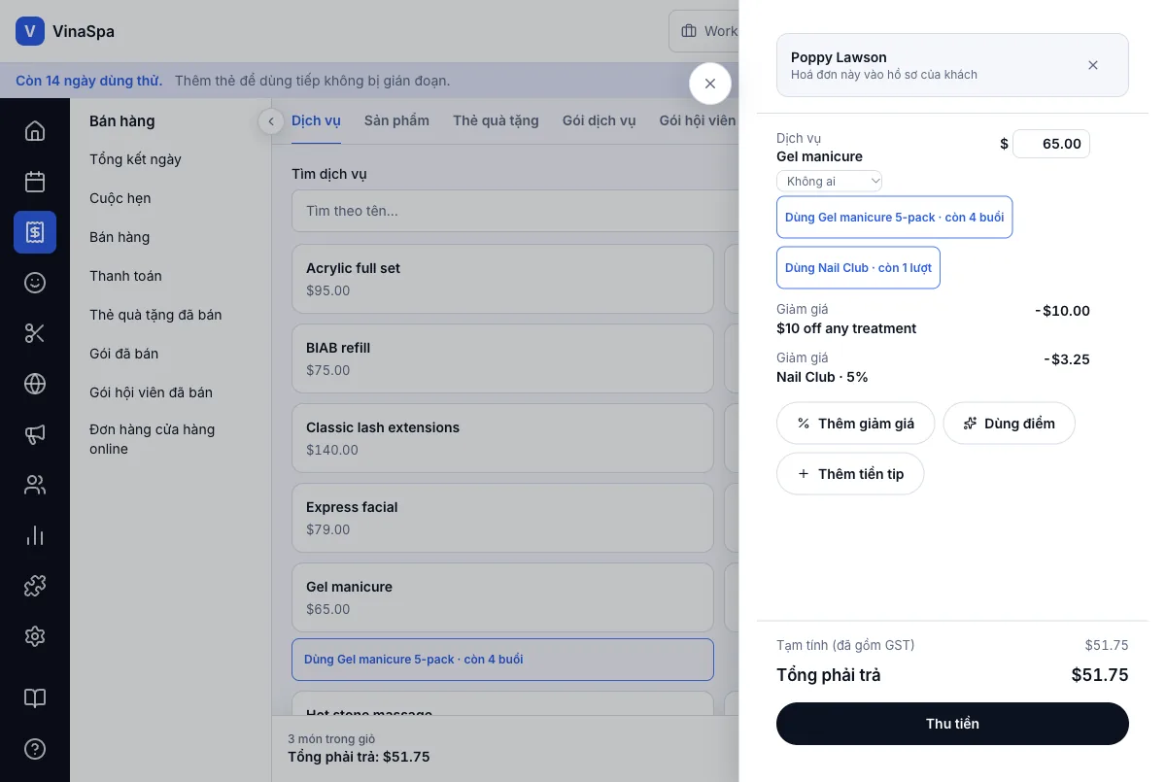Image resolution: width=1166 pixels, height=782 pixels.
Task: Select Tổng kết ngày menu item
Action: [135, 159]
